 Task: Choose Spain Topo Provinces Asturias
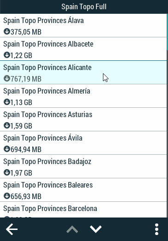(x=83, y=119)
